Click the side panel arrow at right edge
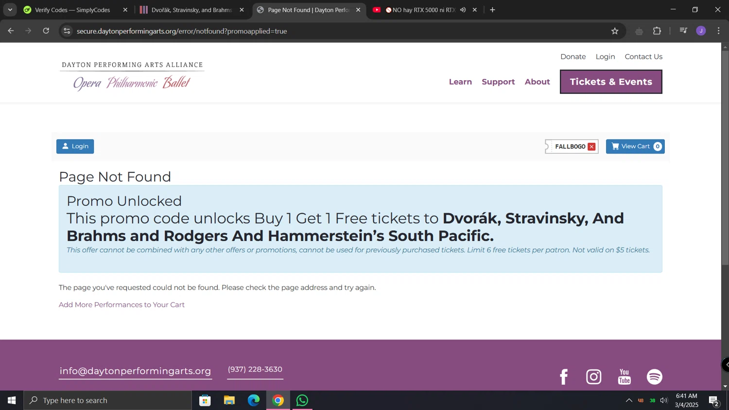 point(726,365)
